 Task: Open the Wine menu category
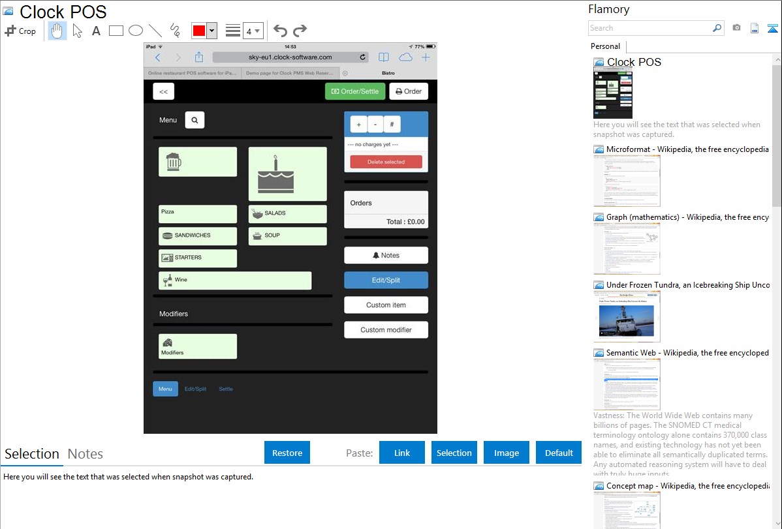click(x=235, y=280)
